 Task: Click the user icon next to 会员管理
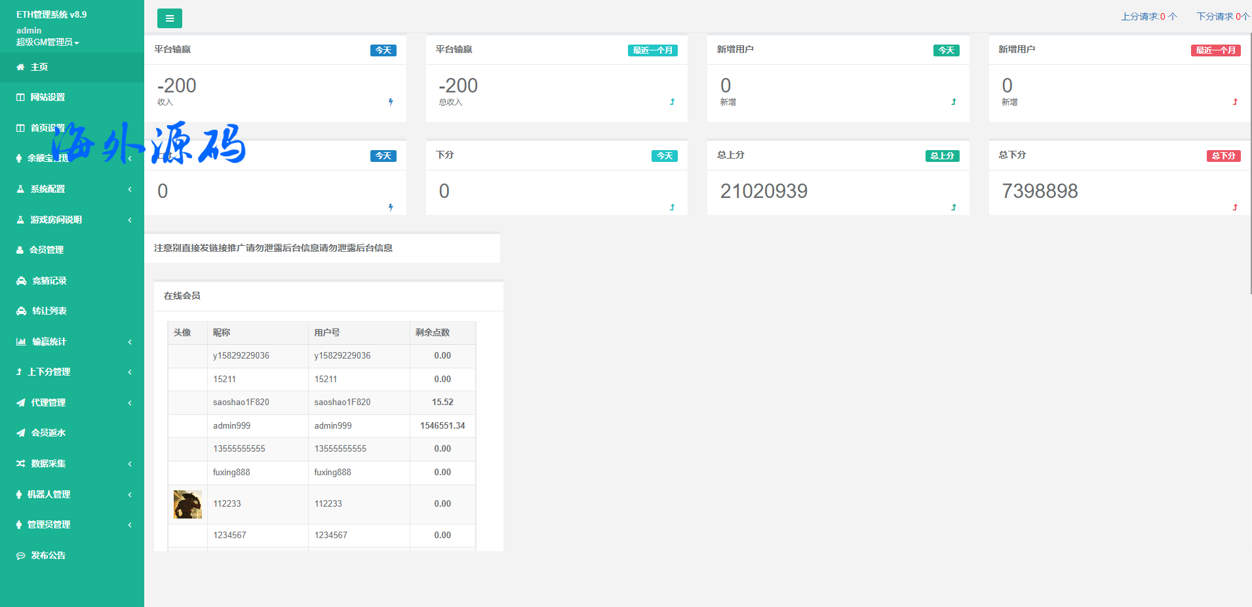click(20, 250)
